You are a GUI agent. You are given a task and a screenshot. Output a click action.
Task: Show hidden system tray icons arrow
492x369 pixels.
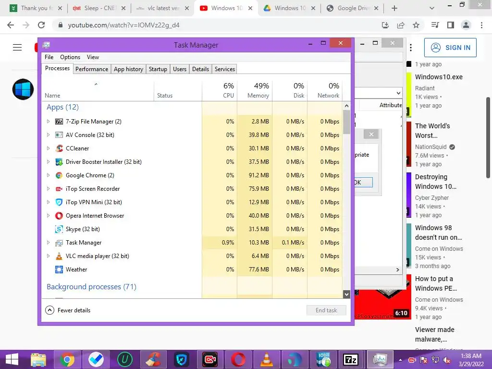pos(400,360)
